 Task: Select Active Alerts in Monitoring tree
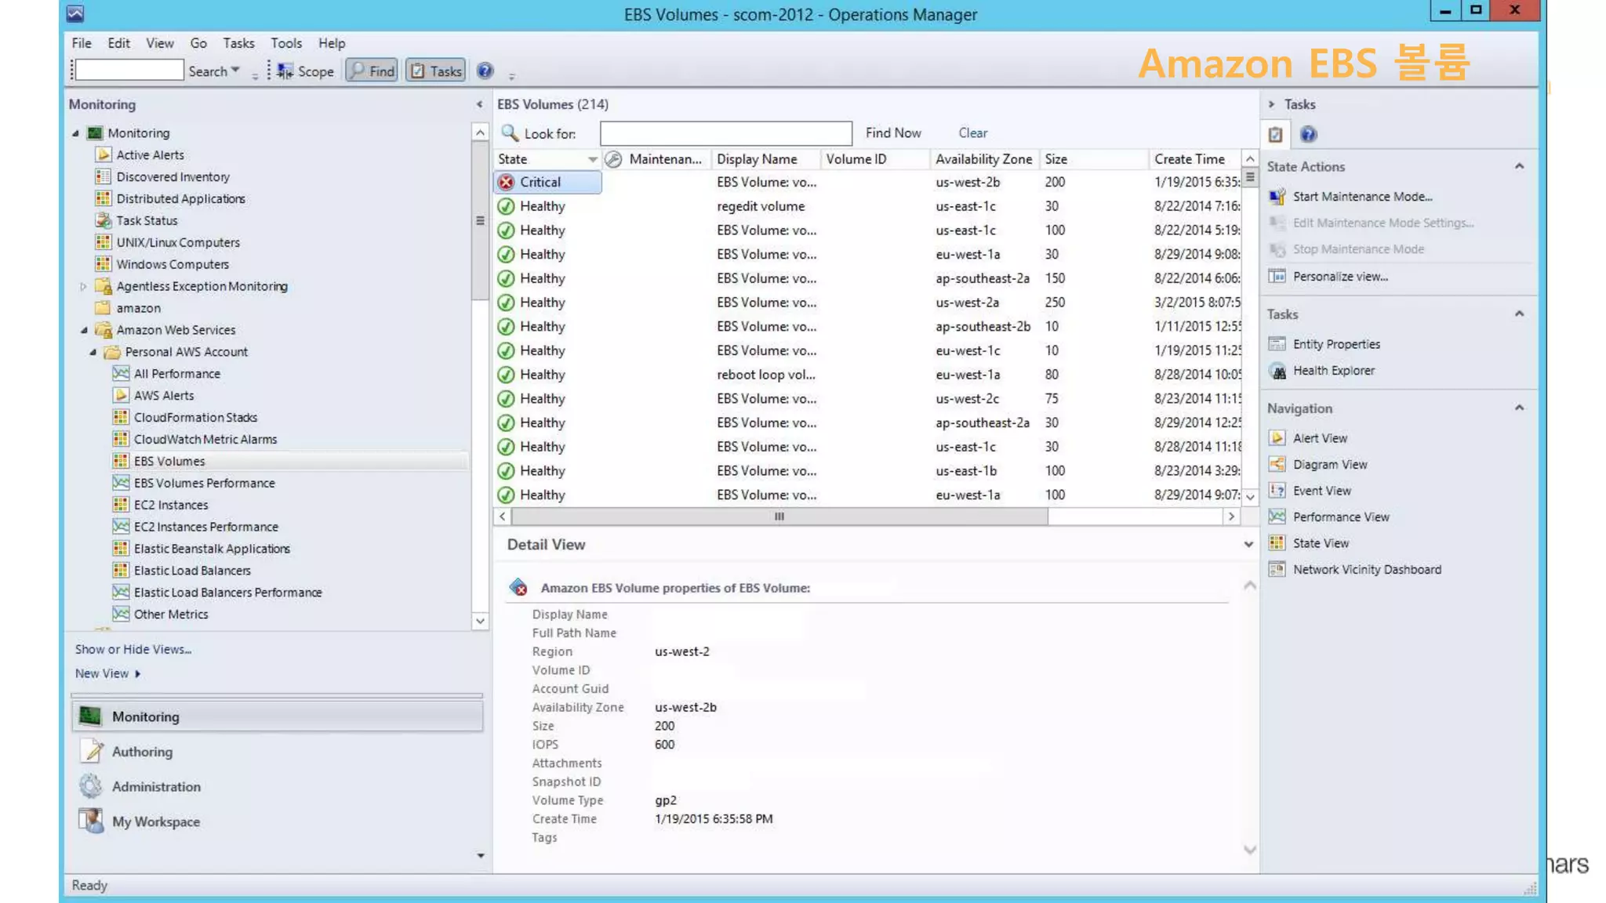coord(150,155)
